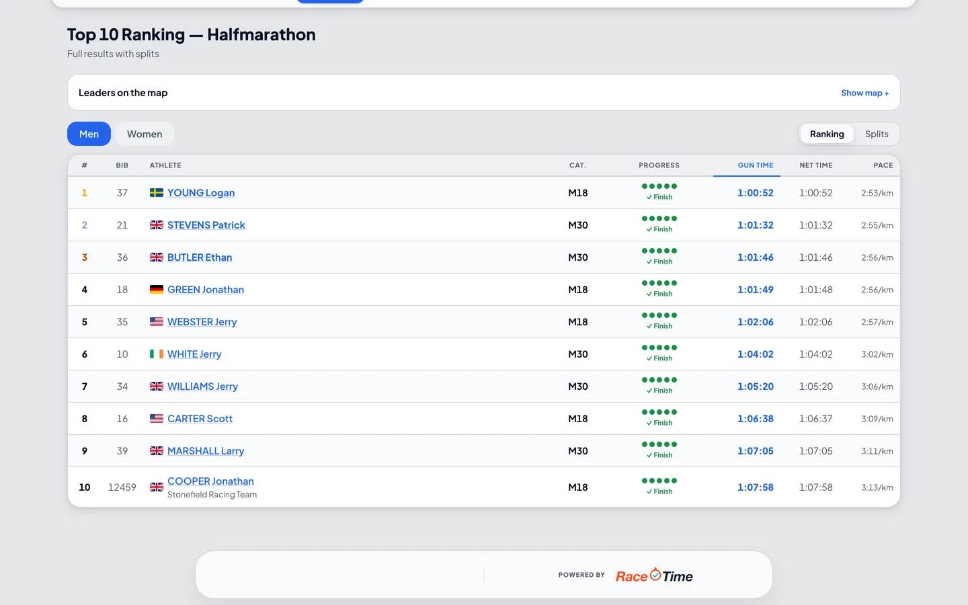The image size is (968, 605).
Task: Open CARTER Scott's athlete page
Action: (x=200, y=419)
